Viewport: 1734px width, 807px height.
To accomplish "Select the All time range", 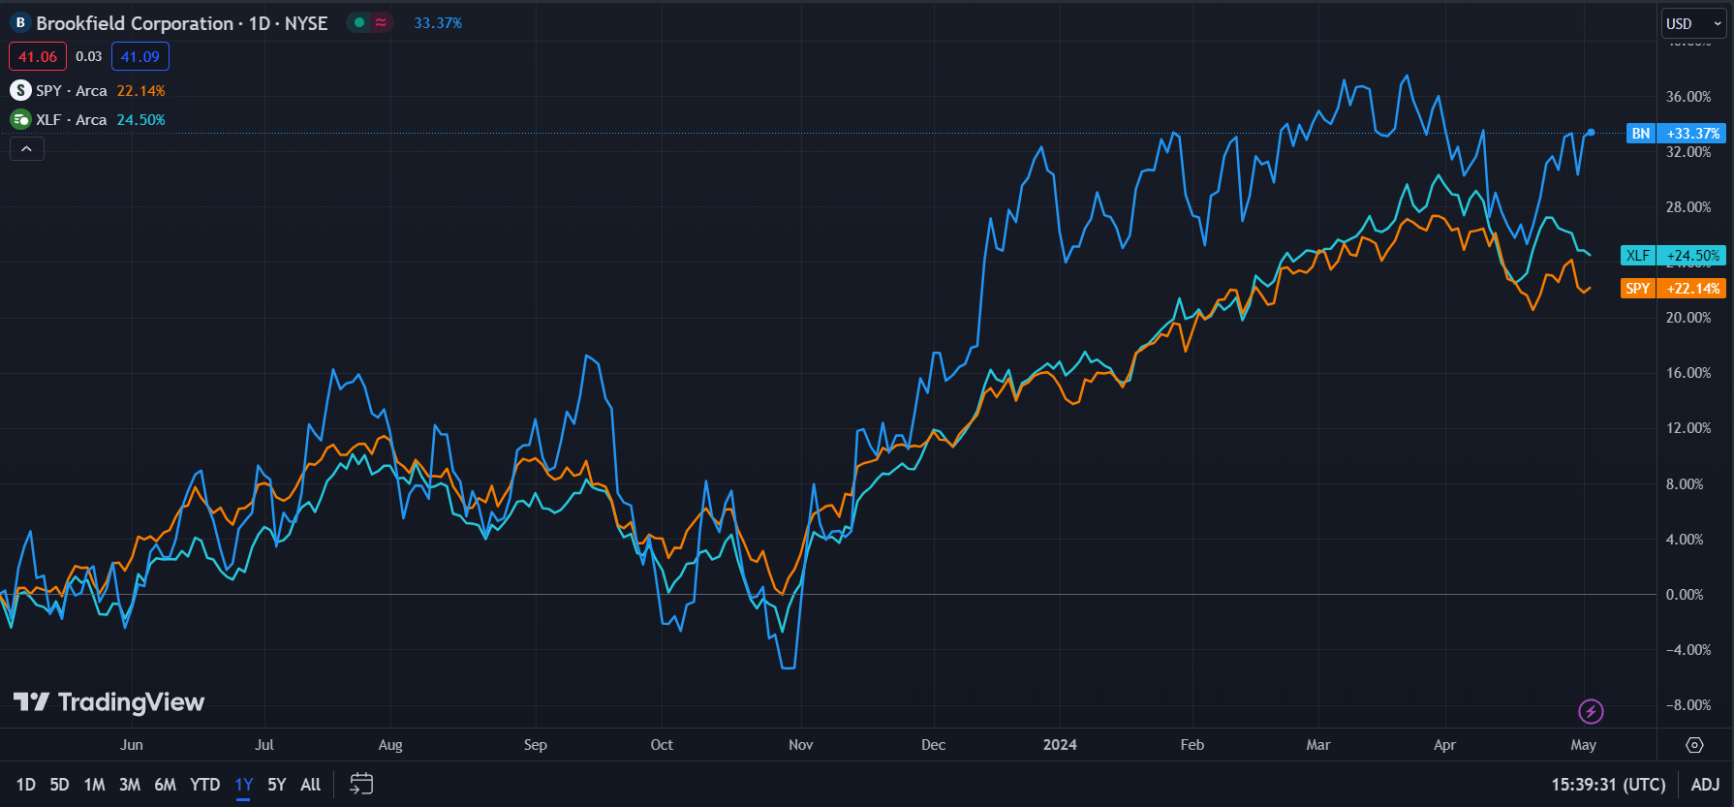I will (x=310, y=785).
